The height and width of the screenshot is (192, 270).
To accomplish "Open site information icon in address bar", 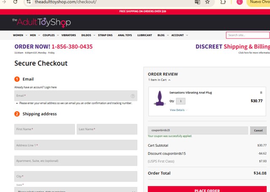I will (29, 2).
